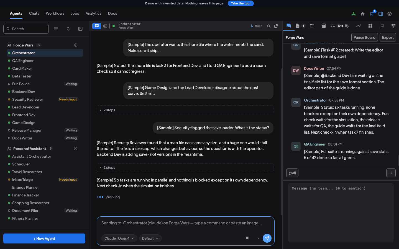This screenshot has width=399, height=249.
Task: Open the Default mode dropdown
Action: [x=150, y=238]
